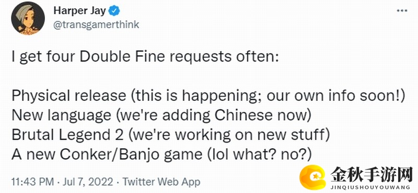Select the 'Physical release' phrase
The width and height of the screenshot is (418, 193).
click(x=68, y=96)
